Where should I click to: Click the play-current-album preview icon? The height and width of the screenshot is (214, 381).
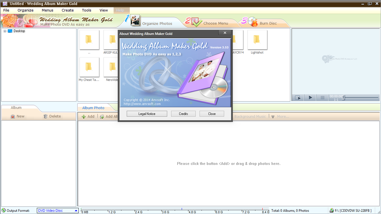(x=298, y=97)
